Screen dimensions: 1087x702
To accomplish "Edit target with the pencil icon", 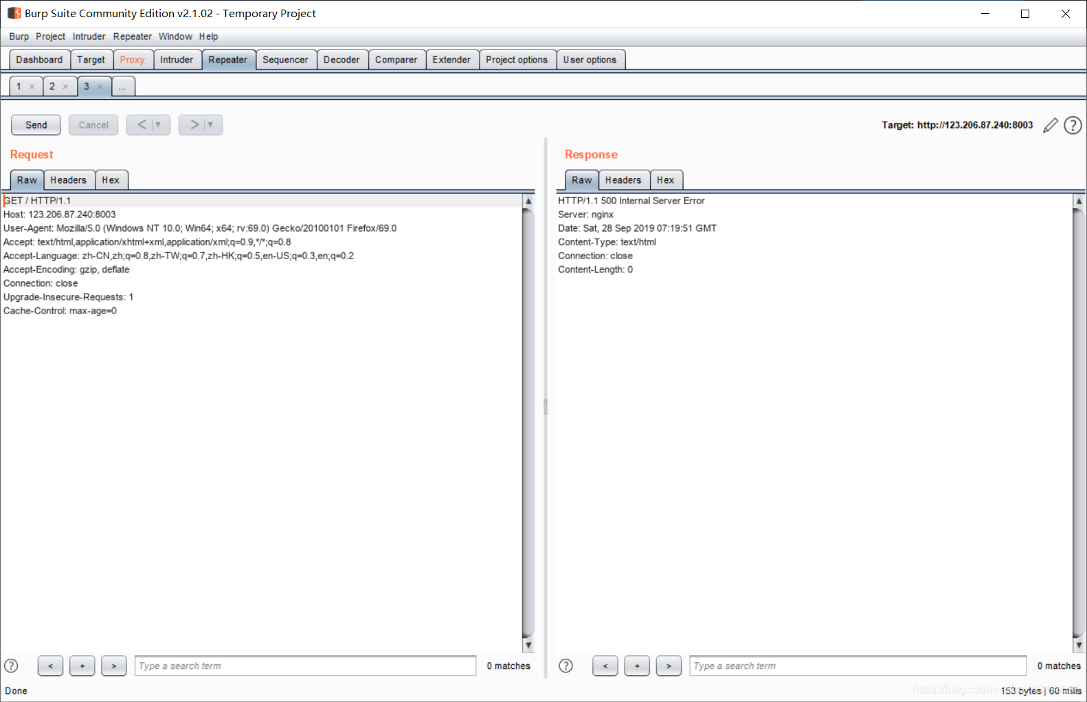I will [1050, 125].
